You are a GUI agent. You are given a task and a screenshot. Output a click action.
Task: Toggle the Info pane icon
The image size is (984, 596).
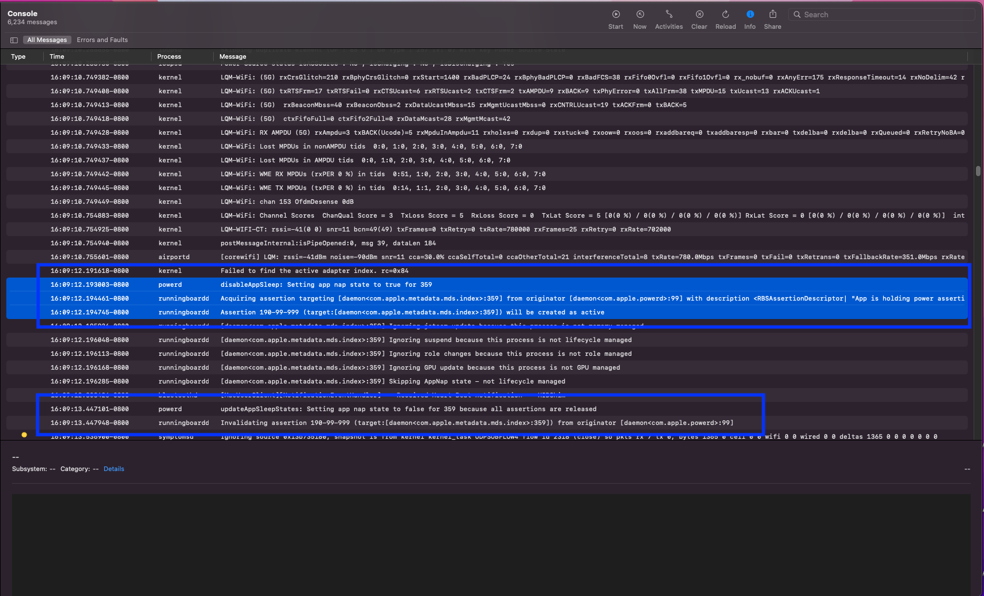[x=750, y=14]
